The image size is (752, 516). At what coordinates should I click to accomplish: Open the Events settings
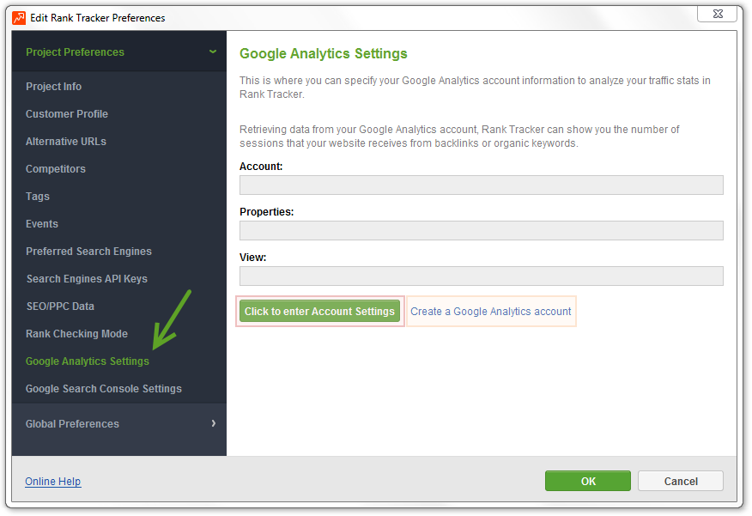(42, 224)
